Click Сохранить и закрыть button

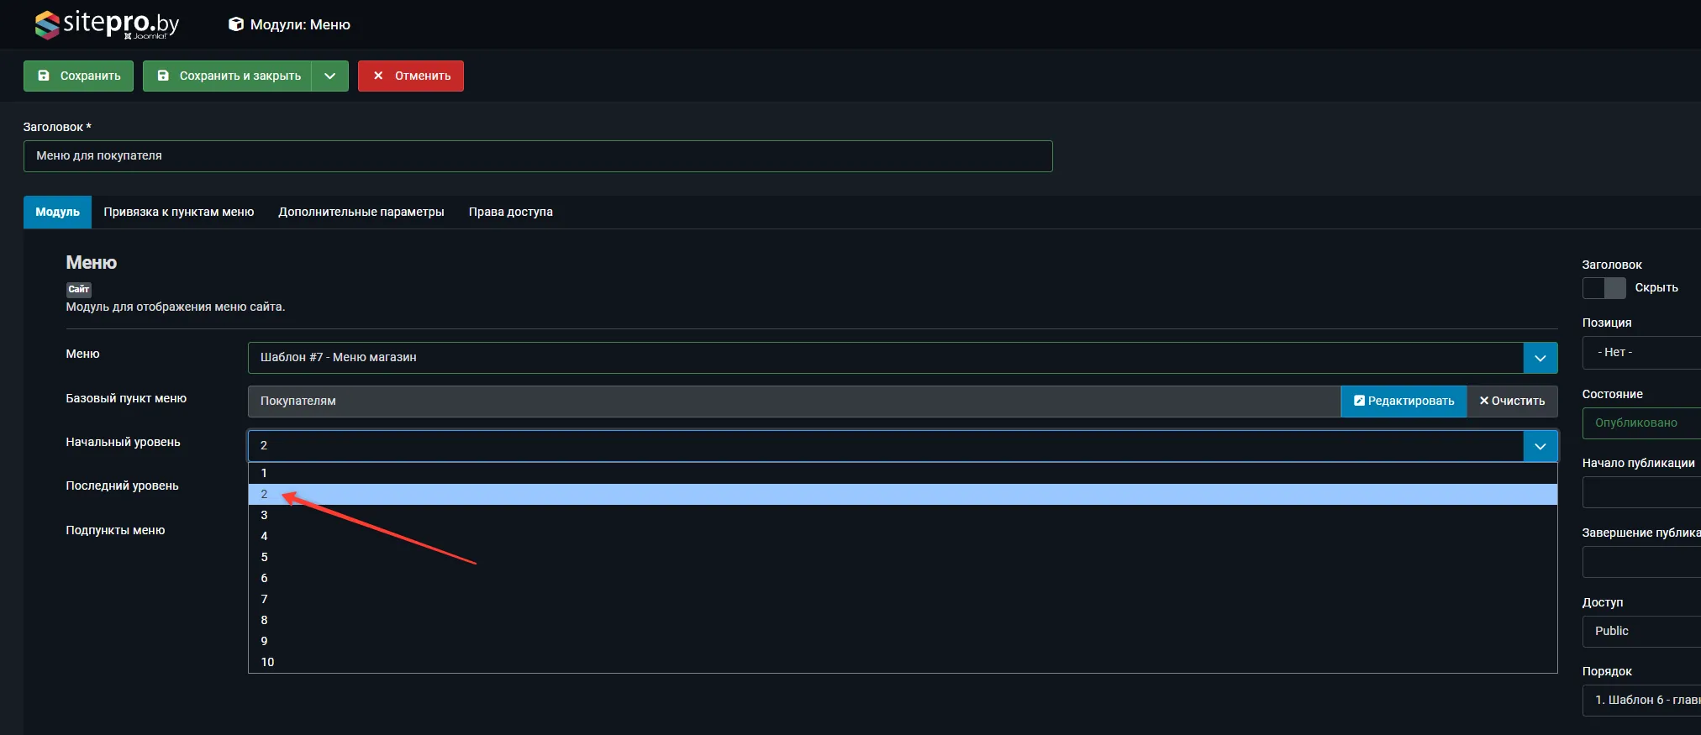[228, 76]
